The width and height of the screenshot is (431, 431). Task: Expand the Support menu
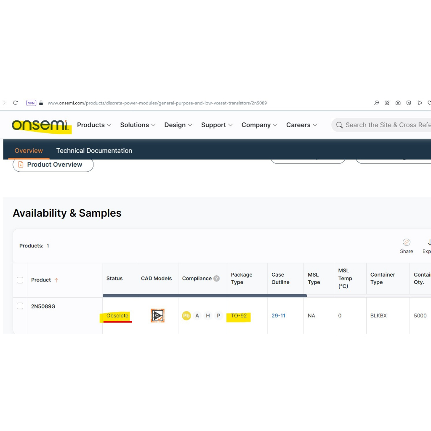pos(217,125)
